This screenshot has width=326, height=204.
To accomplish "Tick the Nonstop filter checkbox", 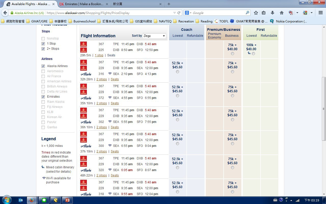I will (x=43, y=39).
